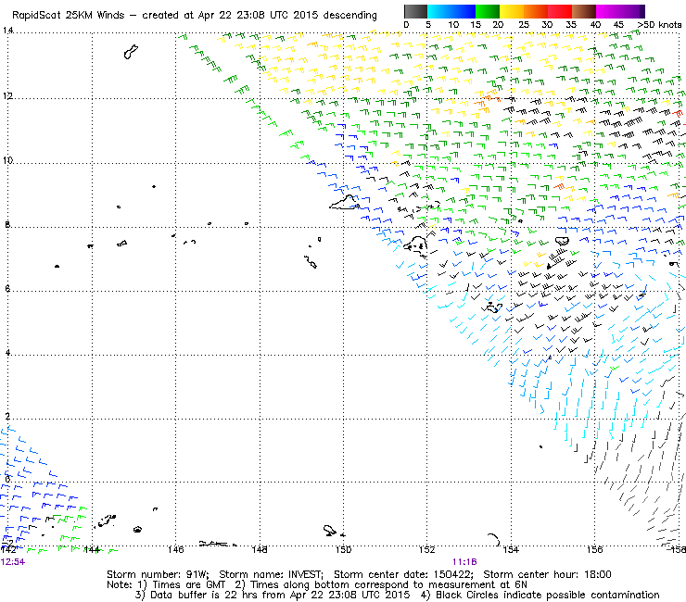Image resolution: width=686 pixels, height=602 pixels.
Task: Click the '35' legend scale label
Action: (x=571, y=25)
